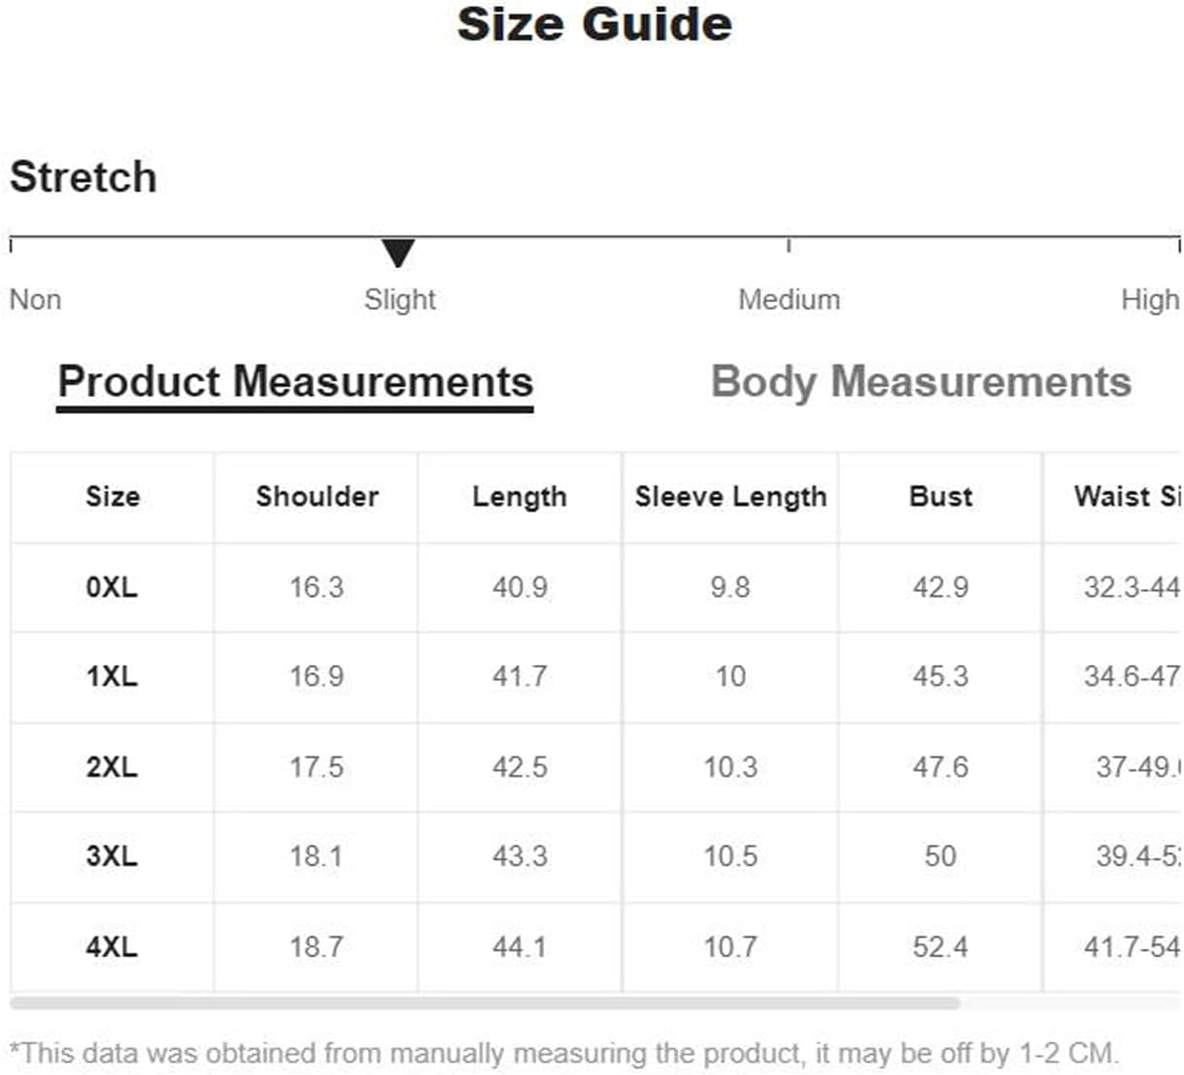Screen dimensions: 1184x1075
Task: Click the Bust column header
Action: 940,497
